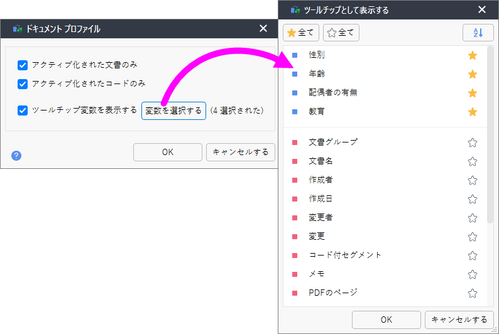Toggle ツールチップ変数を表示する checkbox

tap(22, 110)
